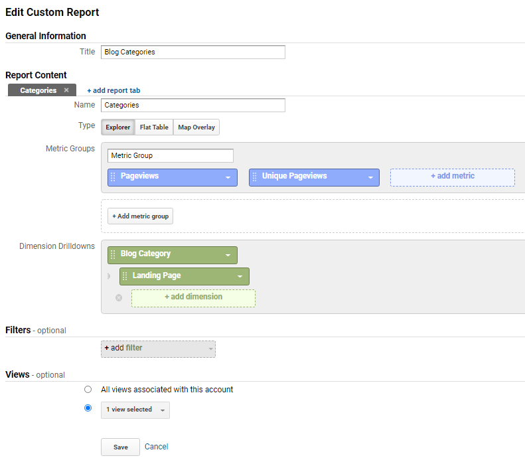
Task: Click the arrow icon left of Landing Page
Action: point(108,276)
